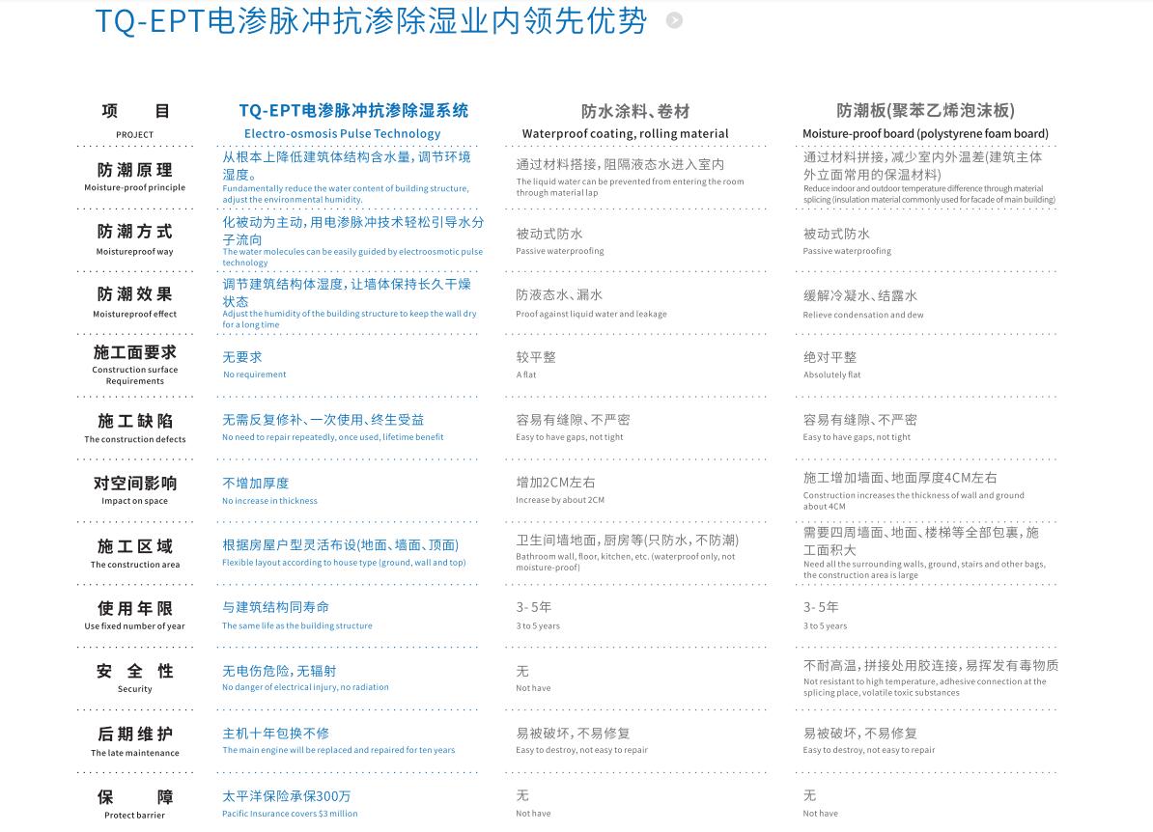Viewport: 1153px width, 832px height.
Task: Click 'The late maintenance' label
Action: (x=134, y=753)
